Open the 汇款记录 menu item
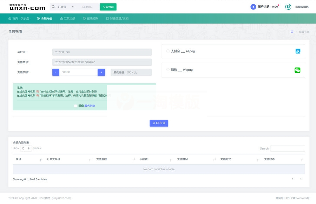Image resolution: width=316 pixels, height=204 pixels. click(67, 18)
